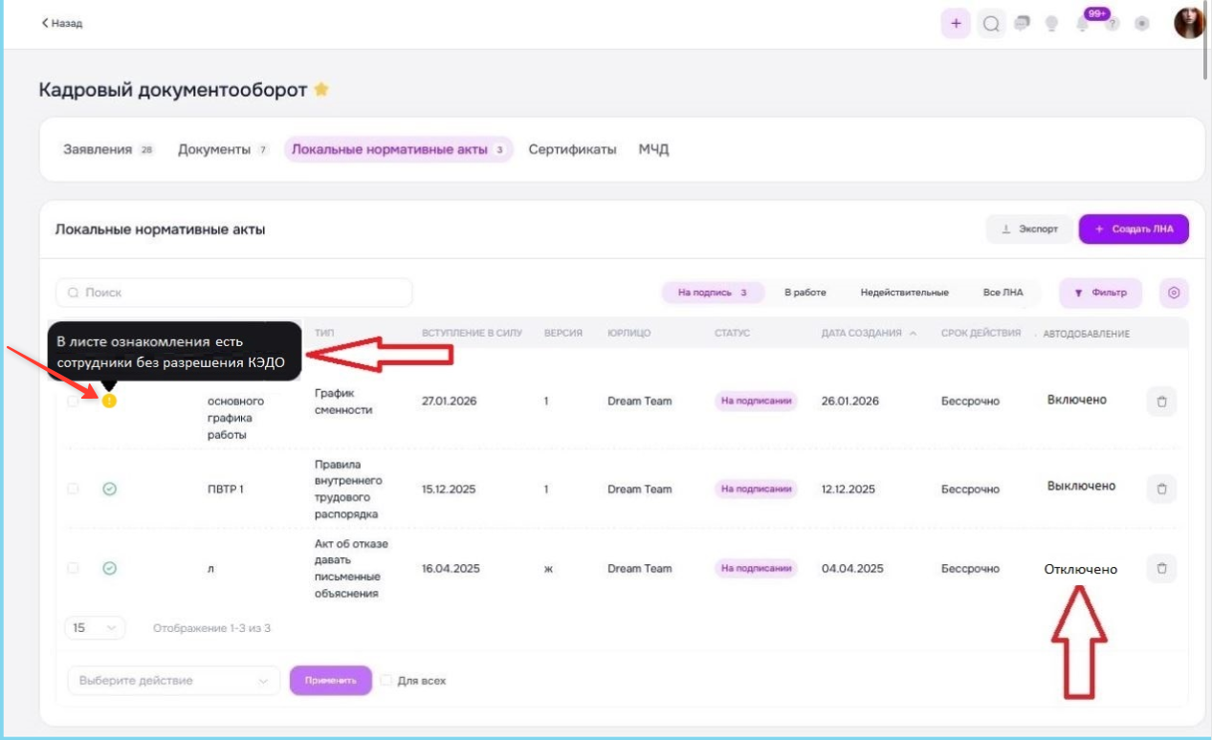Screen dimensions: 1212x740
Task: Switch to Документы tab
Action: tap(224, 150)
